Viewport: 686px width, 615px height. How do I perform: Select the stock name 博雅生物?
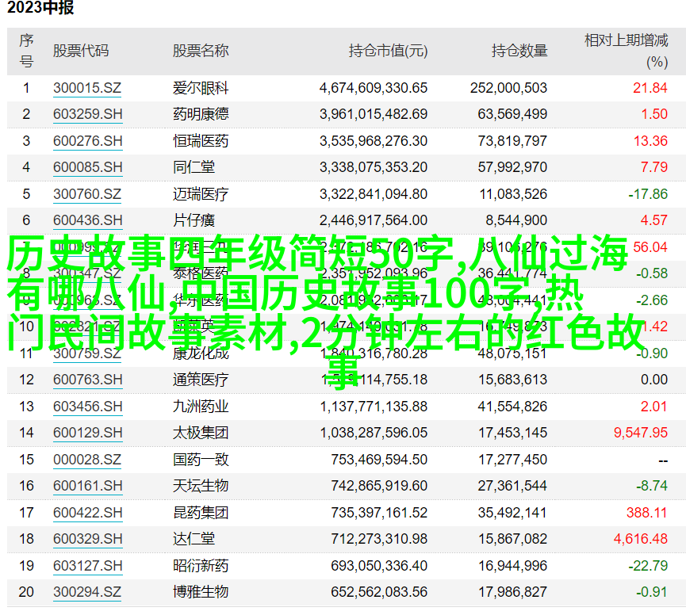click(x=201, y=592)
